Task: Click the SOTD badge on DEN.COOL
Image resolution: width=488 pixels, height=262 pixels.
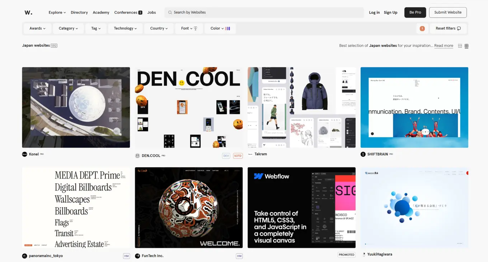Action: [238, 156]
